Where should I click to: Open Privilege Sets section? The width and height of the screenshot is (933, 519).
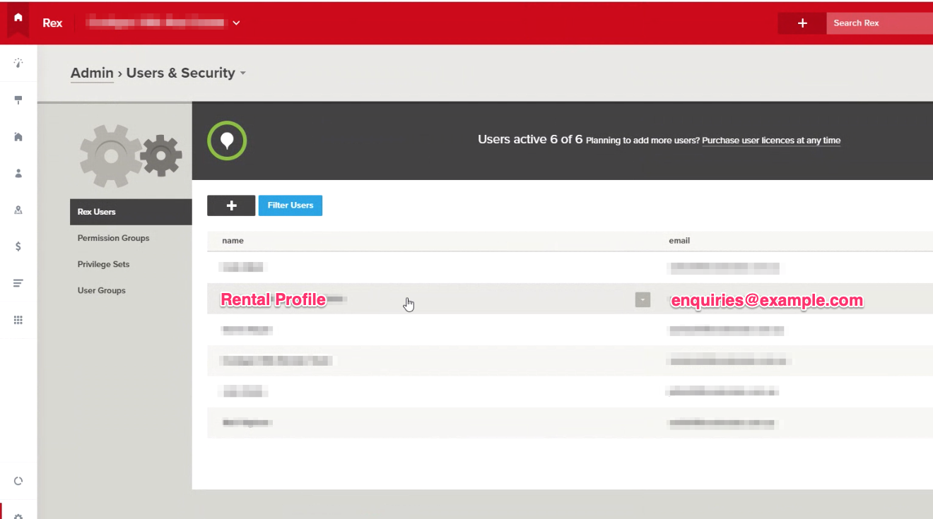pyautogui.click(x=104, y=264)
